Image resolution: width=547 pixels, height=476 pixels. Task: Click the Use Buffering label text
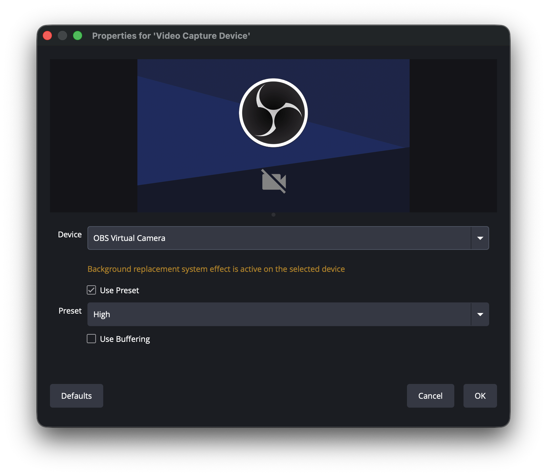pos(125,339)
